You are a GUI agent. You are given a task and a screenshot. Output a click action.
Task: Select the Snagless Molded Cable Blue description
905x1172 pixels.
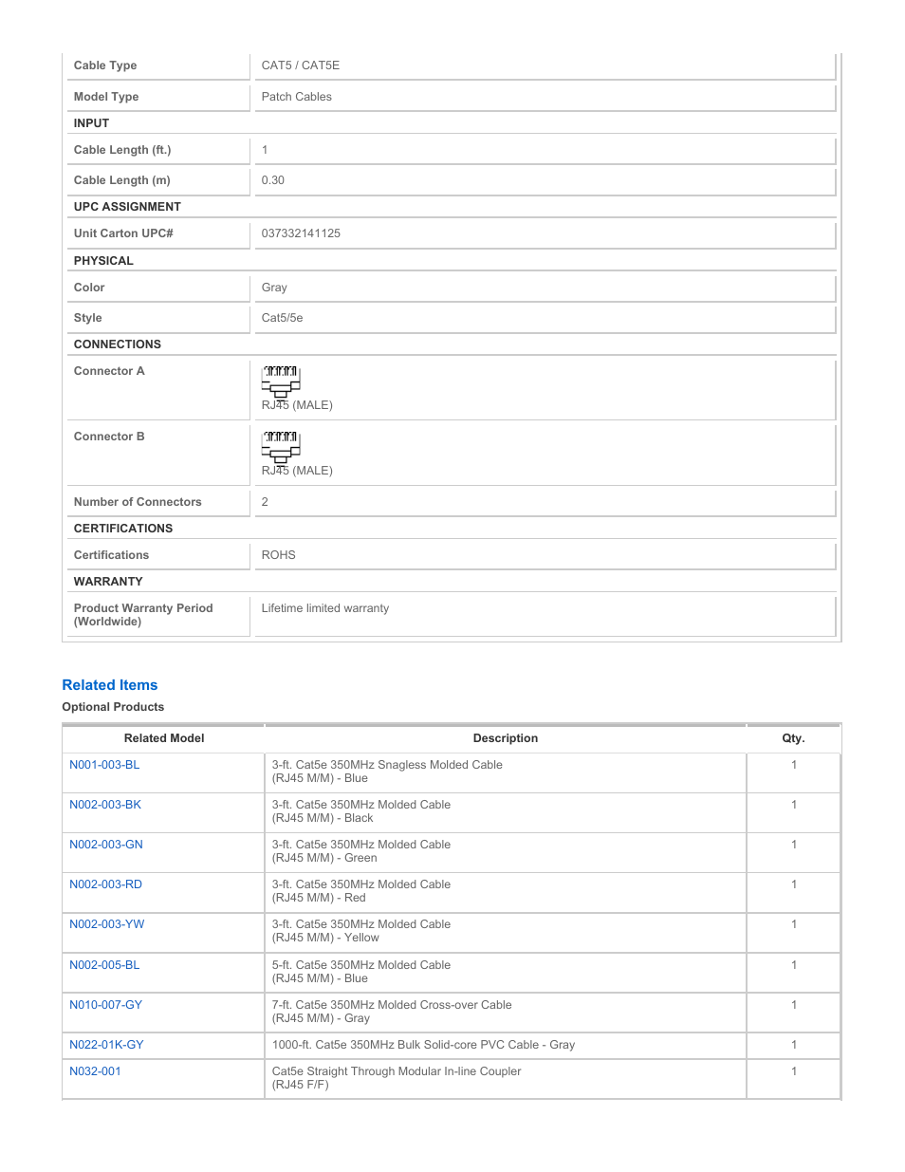387,772
